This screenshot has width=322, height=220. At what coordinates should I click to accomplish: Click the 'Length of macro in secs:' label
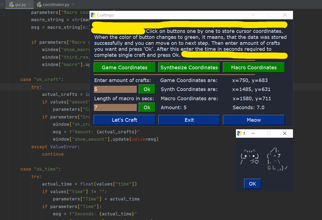pyautogui.click(x=124, y=99)
